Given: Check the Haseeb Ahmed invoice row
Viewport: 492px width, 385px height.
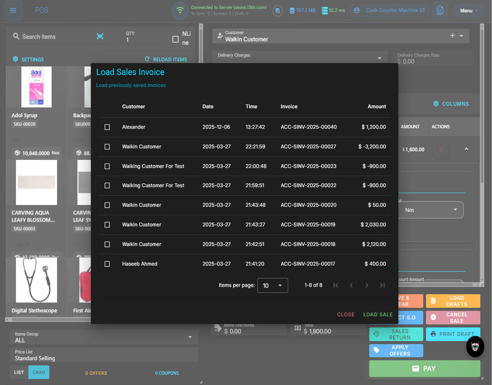Looking at the screenshot, I should pos(107,264).
